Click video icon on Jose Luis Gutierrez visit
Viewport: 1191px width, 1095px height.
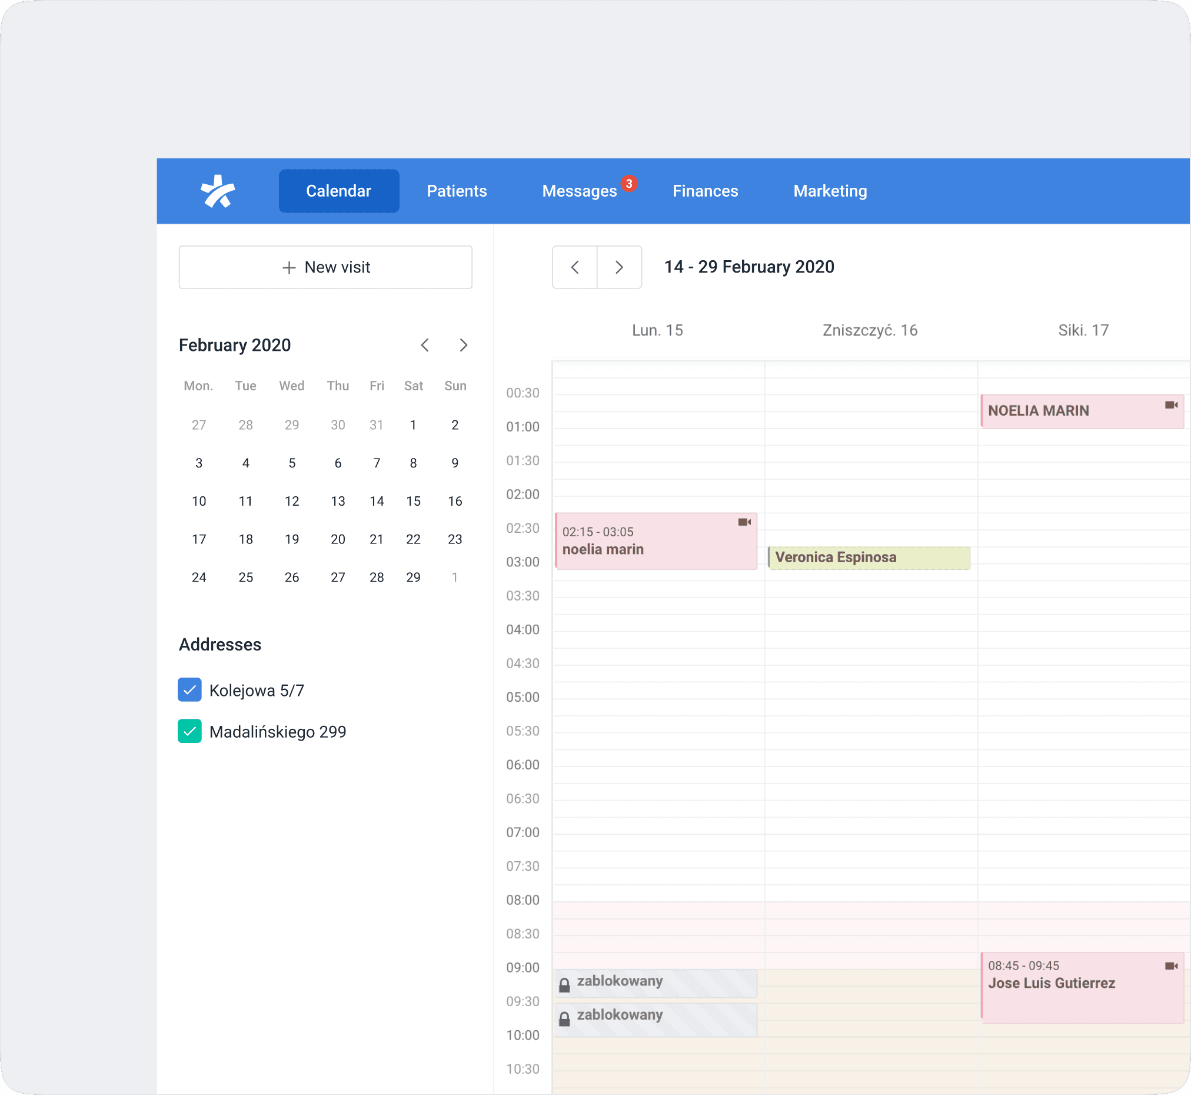[1170, 966]
